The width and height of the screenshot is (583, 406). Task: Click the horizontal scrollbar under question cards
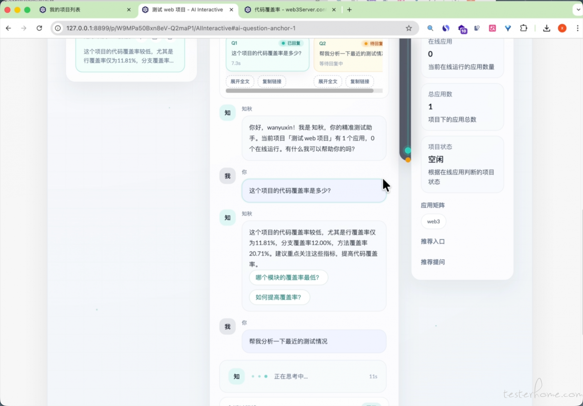tap(299, 91)
